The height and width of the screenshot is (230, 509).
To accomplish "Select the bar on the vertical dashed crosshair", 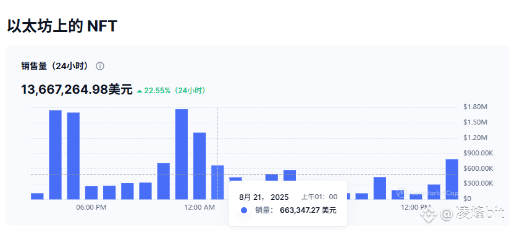I will coord(217,183).
